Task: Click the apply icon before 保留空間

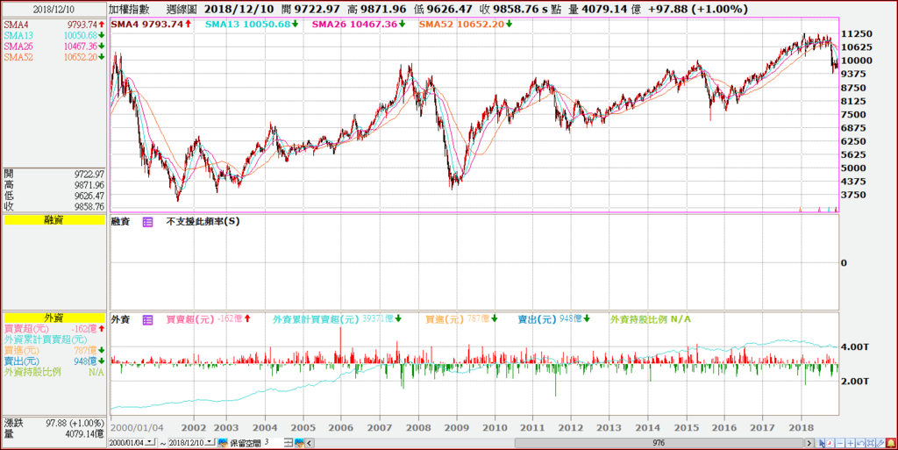Action: click(x=223, y=443)
